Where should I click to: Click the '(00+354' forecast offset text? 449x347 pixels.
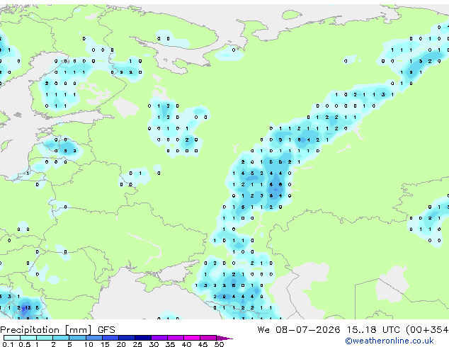coord(427,330)
